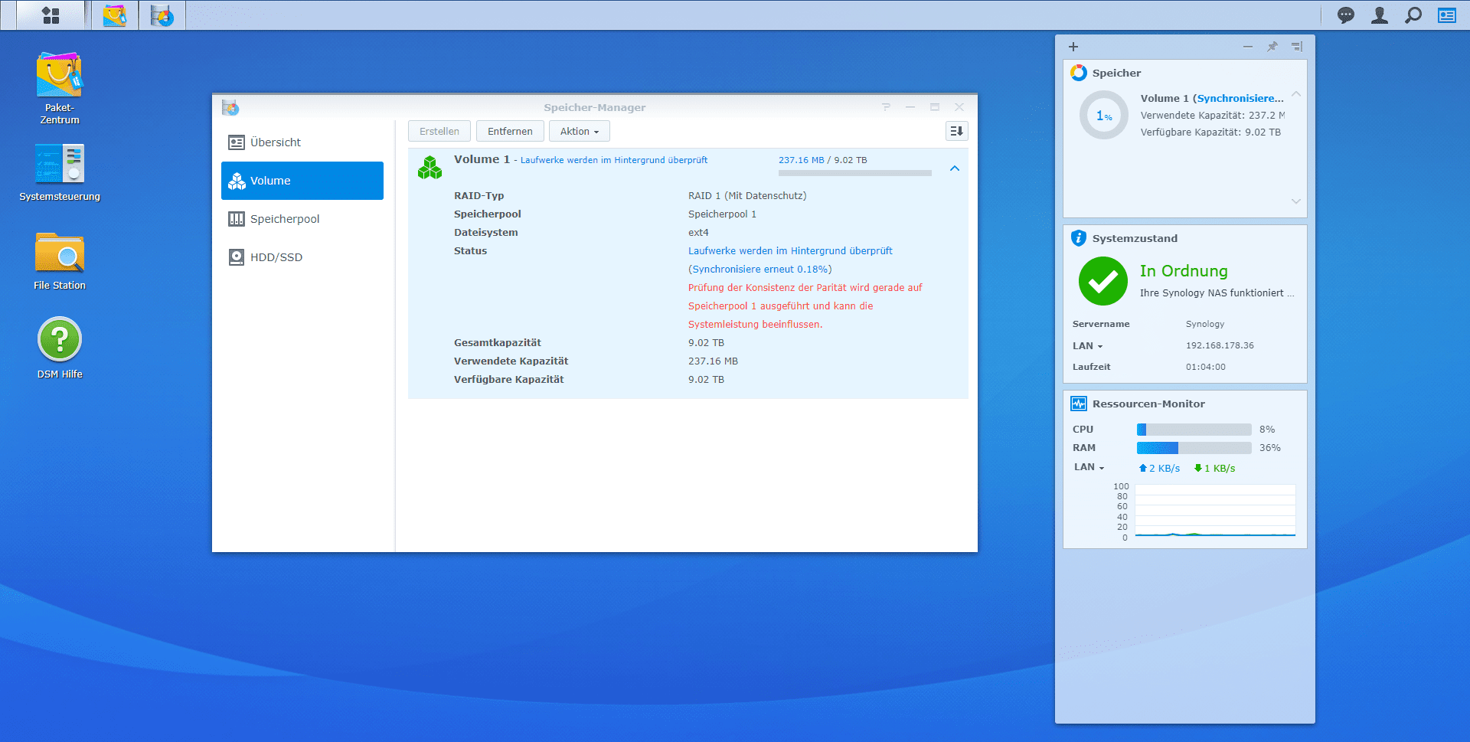Switch to Speicher-Manager in the taskbar
Viewport: 1470px width, 742px height.
[x=162, y=15]
